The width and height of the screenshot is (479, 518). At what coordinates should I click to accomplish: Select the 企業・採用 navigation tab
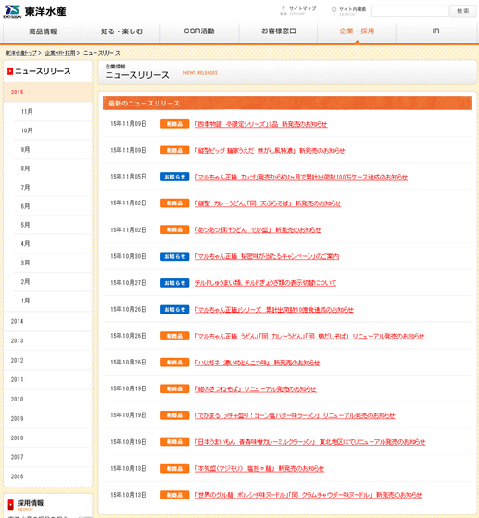(357, 31)
